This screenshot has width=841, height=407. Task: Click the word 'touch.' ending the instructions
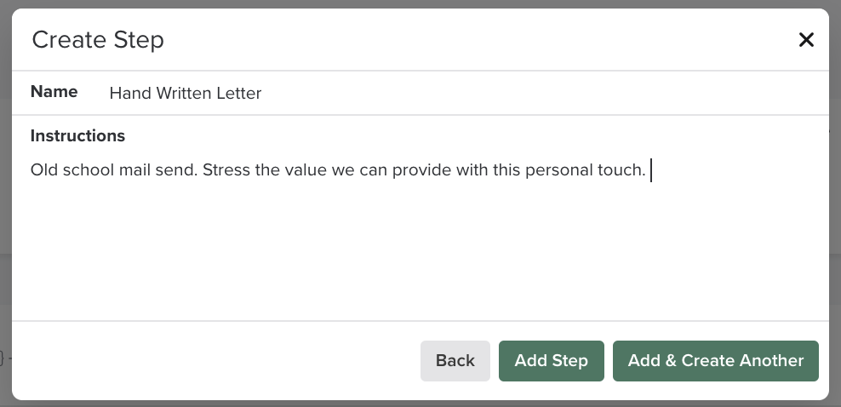621,170
